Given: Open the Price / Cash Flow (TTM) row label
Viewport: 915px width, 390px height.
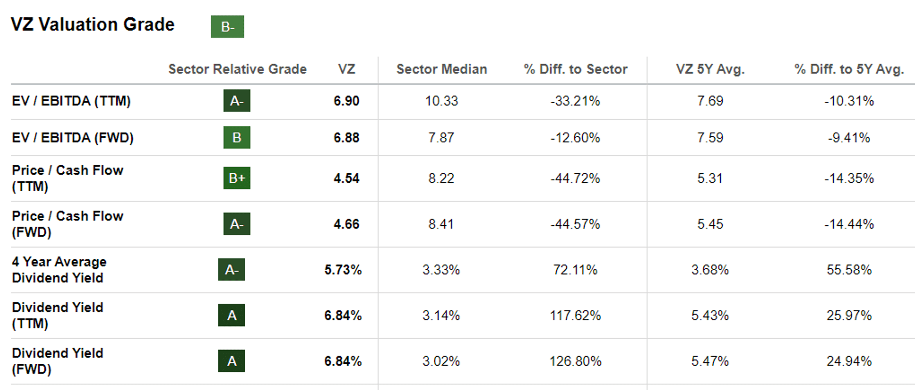Looking at the screenshot, I should click(67, 178).
